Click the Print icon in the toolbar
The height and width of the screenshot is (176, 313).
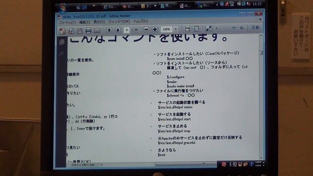pos(88,30)
